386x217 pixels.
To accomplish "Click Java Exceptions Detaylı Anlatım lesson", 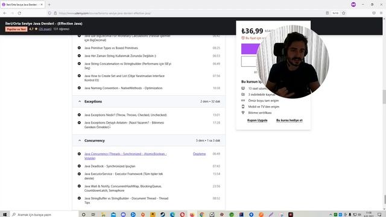I will [124, 125].
